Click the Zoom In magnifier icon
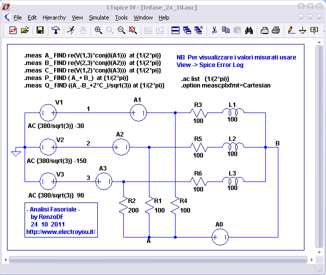Viewport: 326px width, 275px height. (98, 30)
